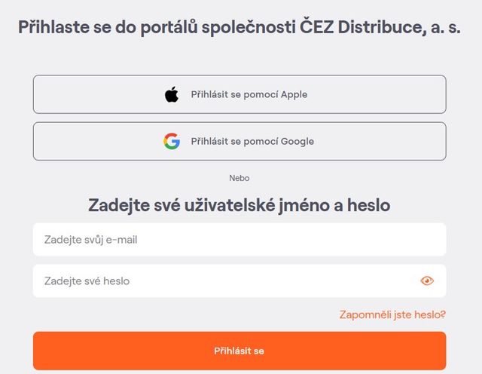482x374 pixels.
Task: Sign in with the Apple button
Action: coord(239,94)
